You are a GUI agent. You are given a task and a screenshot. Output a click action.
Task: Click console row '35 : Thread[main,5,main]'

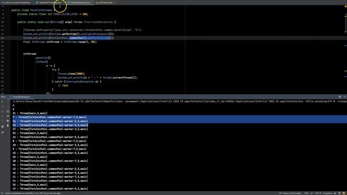(30, 185)
